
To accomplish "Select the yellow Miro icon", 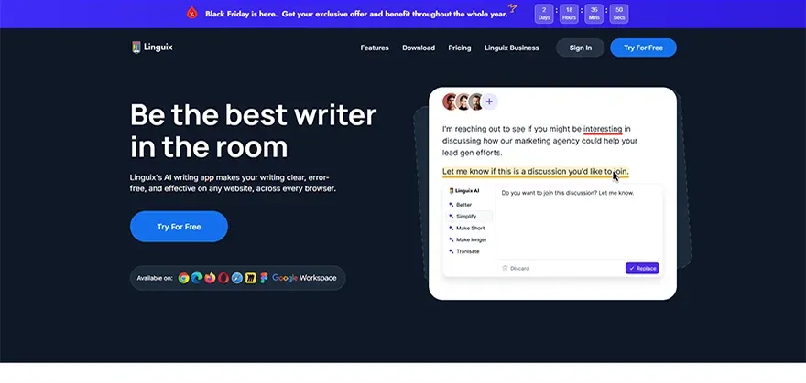I will coord(250,278).
